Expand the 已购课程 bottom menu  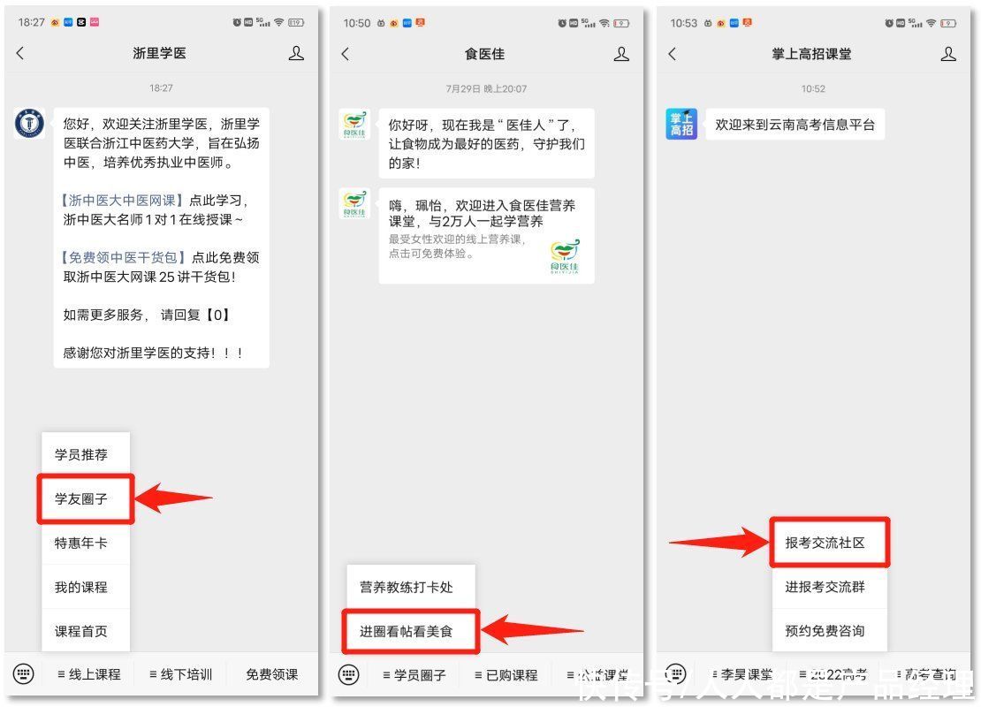point(506,675)
